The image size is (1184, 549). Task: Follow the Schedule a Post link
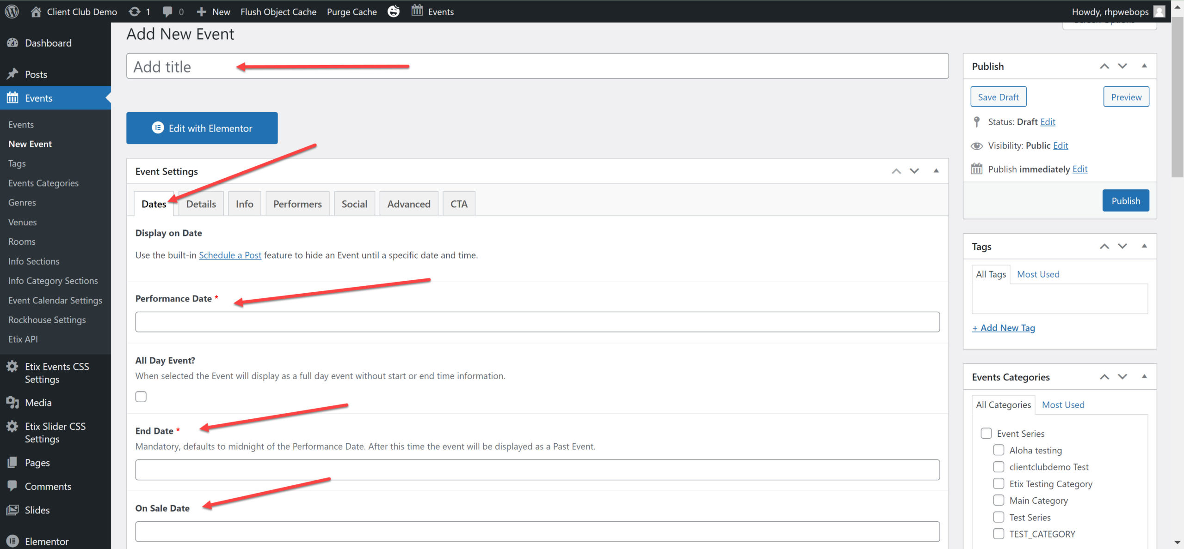pos(230,255)
